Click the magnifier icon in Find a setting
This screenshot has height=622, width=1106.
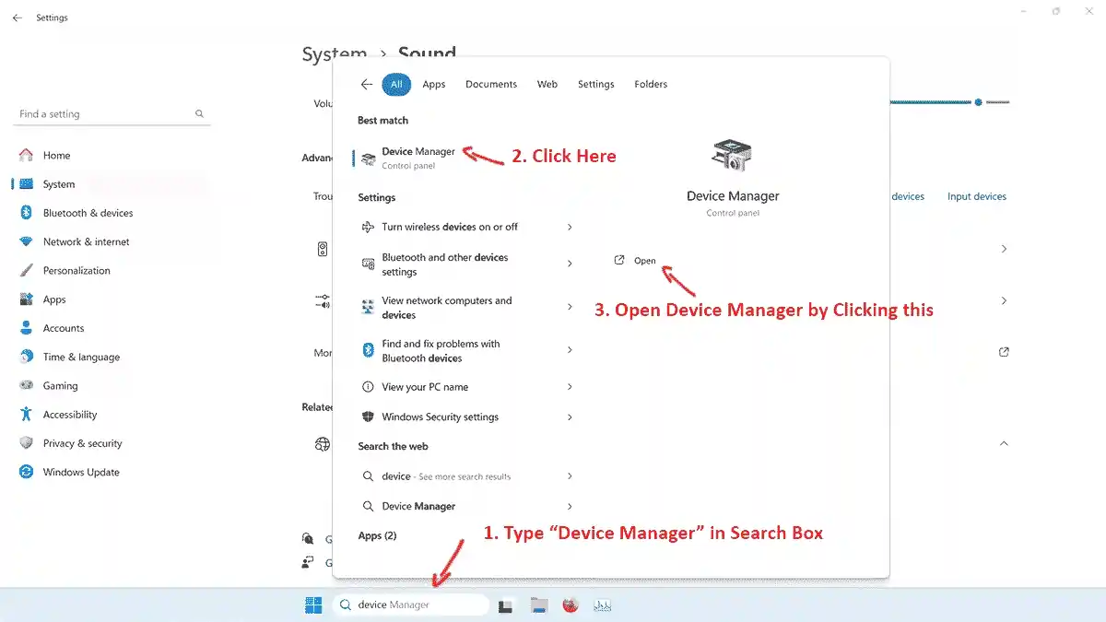(x=199, y=114)
